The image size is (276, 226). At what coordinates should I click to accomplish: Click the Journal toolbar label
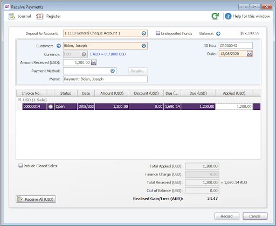[24, 16]
